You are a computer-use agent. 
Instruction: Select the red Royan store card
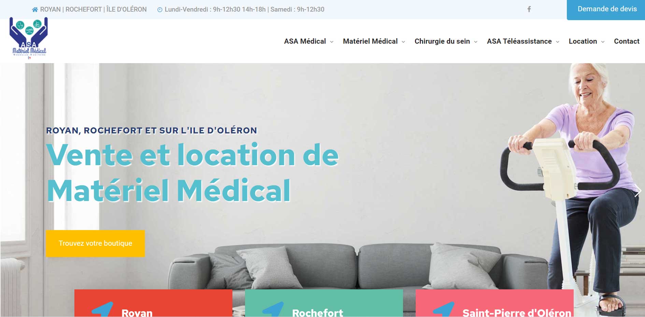153,303
